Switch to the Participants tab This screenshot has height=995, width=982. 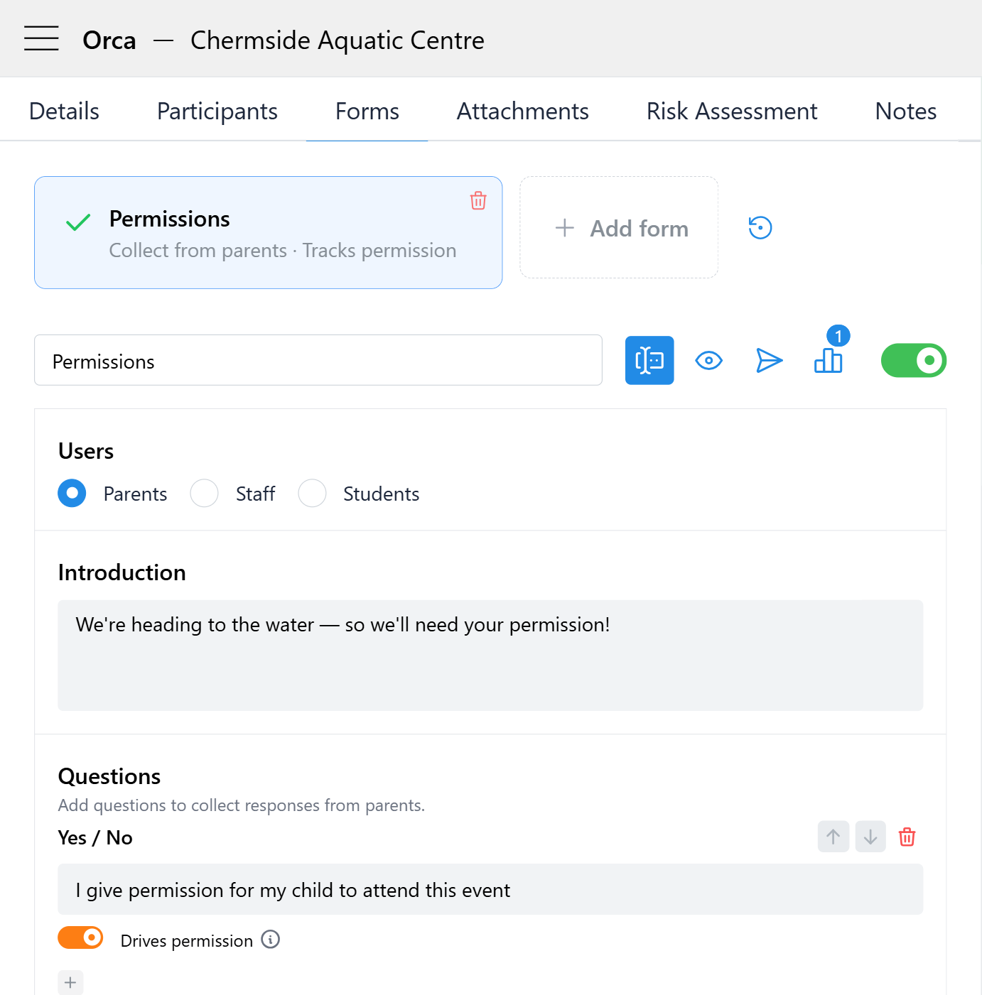pyautogui.click(x=217, y=112)
